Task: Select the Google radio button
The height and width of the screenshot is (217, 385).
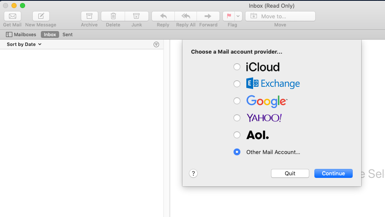Action: (237, 101)
